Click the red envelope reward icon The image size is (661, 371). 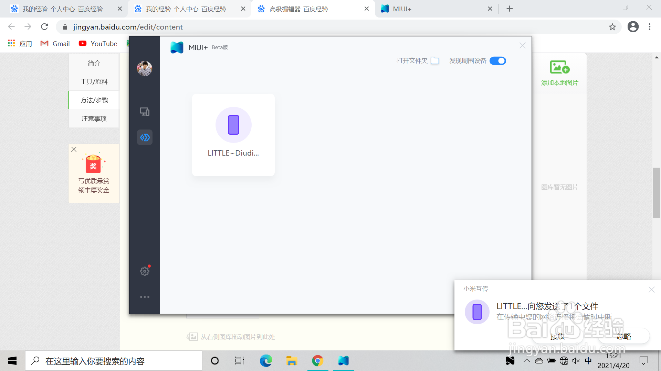click(x=93, y=164)
